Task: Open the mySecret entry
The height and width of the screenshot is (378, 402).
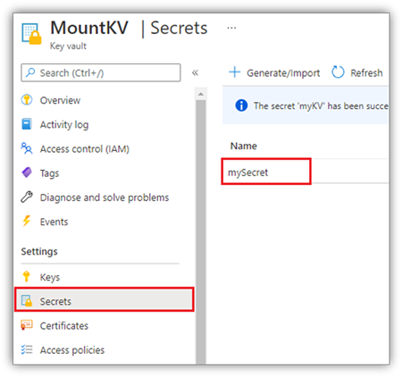Action: [247, 172]
